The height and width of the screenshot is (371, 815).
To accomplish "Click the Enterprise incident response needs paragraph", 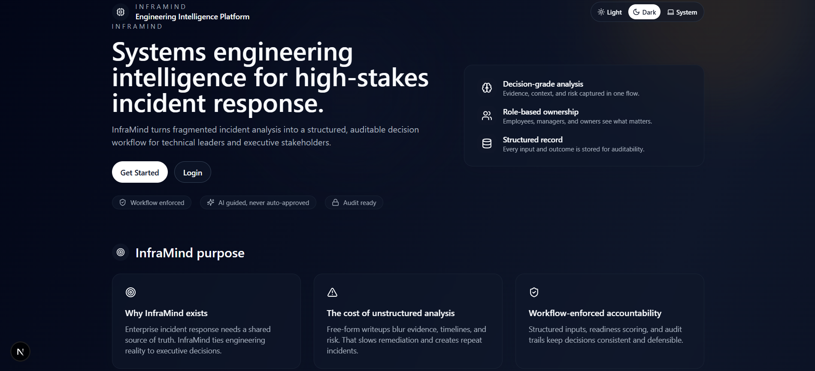I will (x=198, y=340).
